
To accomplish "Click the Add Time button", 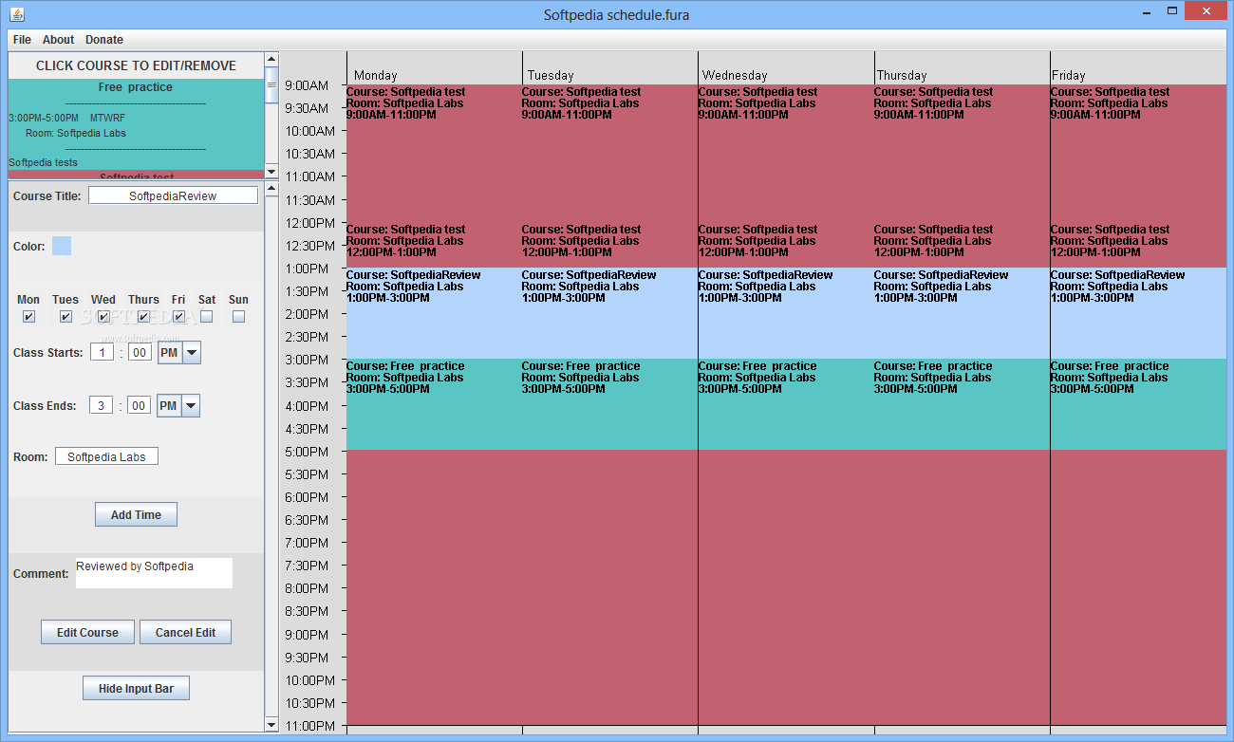I will pyautogui.click(x=136, y=514).
